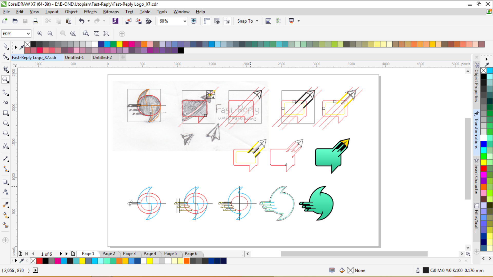
Task: Switch to the Untitled-2 document tab
Action: tap(102, 57)
